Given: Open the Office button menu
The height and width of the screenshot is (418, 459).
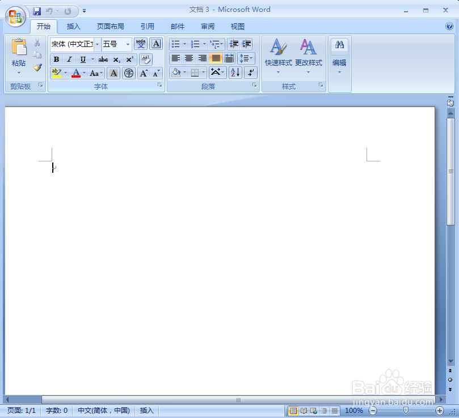Looking at the screenshot, I should click(15, 16).
